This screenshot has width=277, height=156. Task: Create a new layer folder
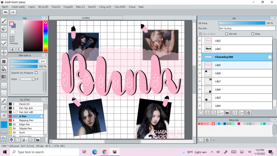[x=227, y=113]
